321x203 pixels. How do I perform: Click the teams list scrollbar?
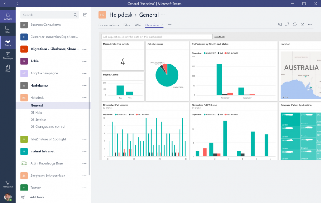[x=89, y=126]
